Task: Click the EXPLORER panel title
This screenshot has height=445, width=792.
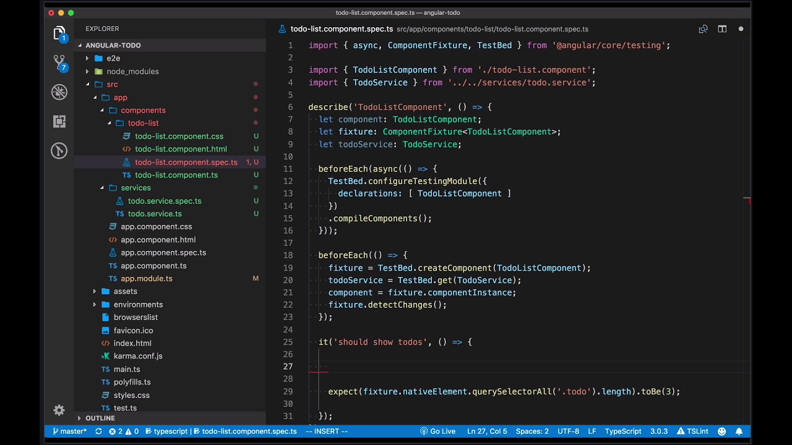Action: tap(102, 28)
